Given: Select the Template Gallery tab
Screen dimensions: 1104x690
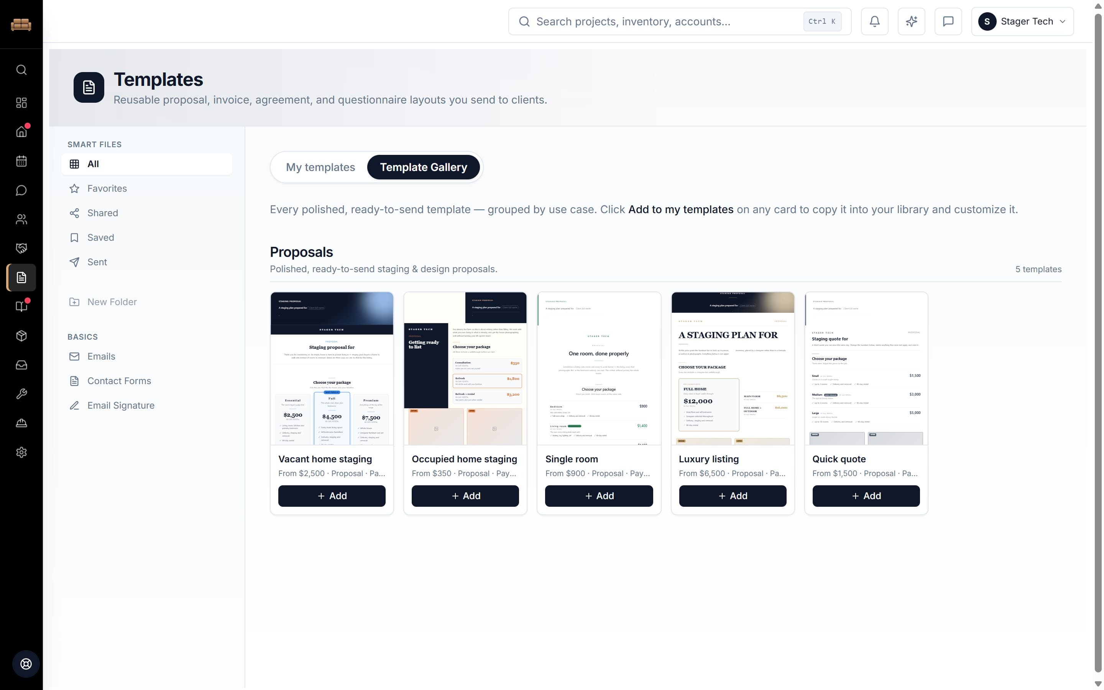Looking at the screenshot, I should click(x=423, y=167).
